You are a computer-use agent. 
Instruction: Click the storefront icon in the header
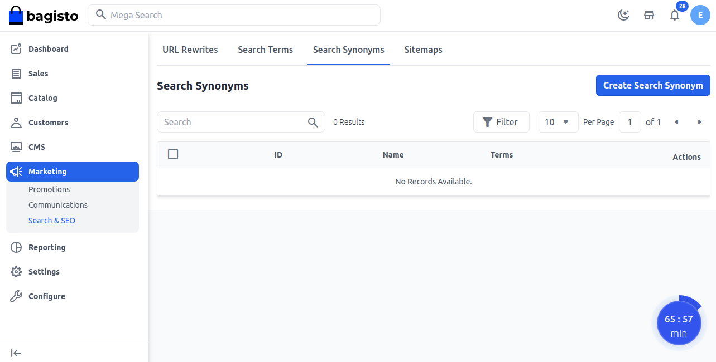point(649,15)
